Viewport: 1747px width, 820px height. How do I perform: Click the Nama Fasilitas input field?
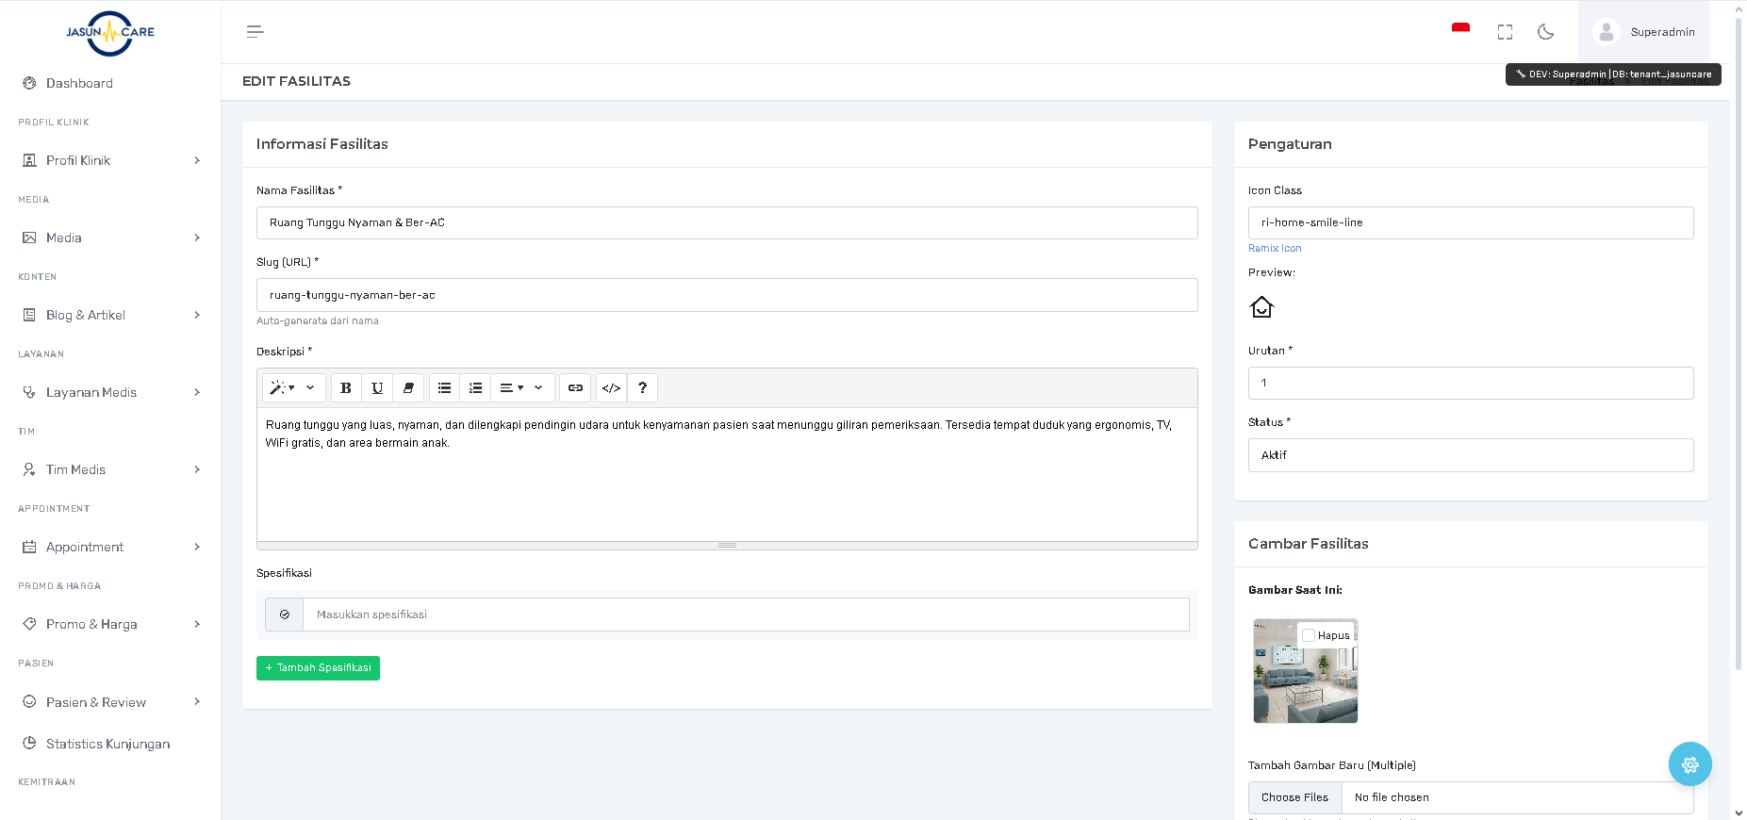pos(726,223)
